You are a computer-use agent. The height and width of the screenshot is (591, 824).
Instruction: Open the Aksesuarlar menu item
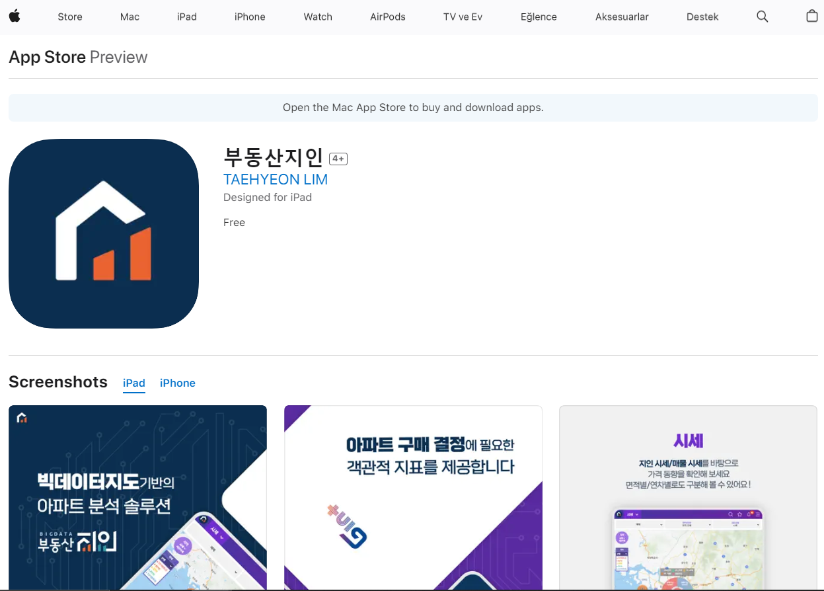click(621, 17)
